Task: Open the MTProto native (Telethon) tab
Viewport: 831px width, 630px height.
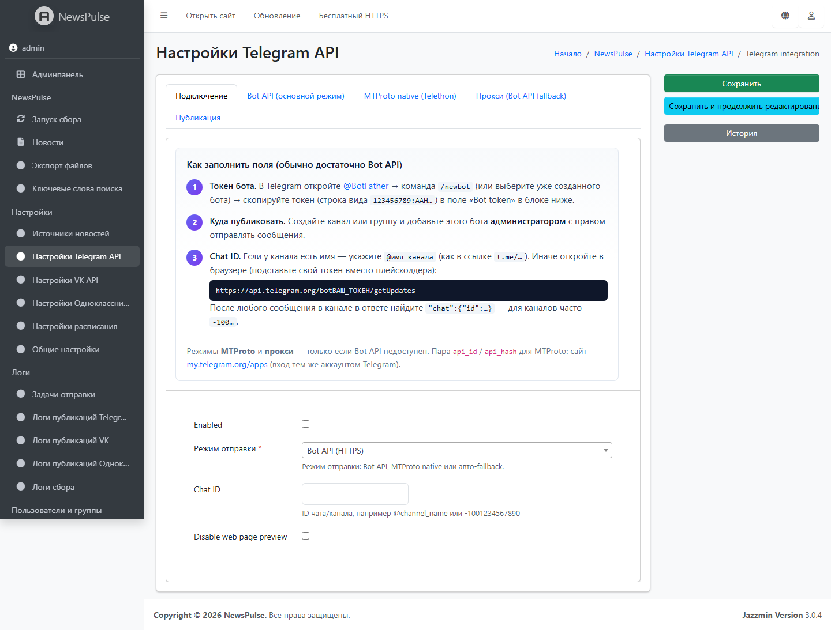Action: point(410,96)
